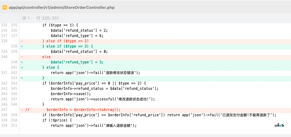This screenshot has width=291, height=137.
Task: Select new line number 351 in gutter
Action: [x=14, y=125]
